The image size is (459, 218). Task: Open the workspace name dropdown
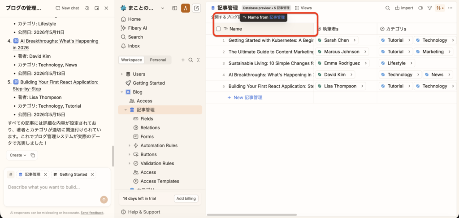163,8
